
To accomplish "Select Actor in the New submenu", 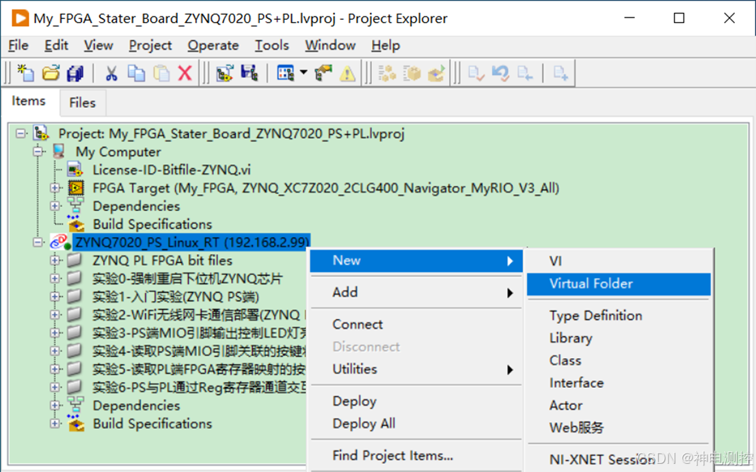I will (x=619, y=405).
